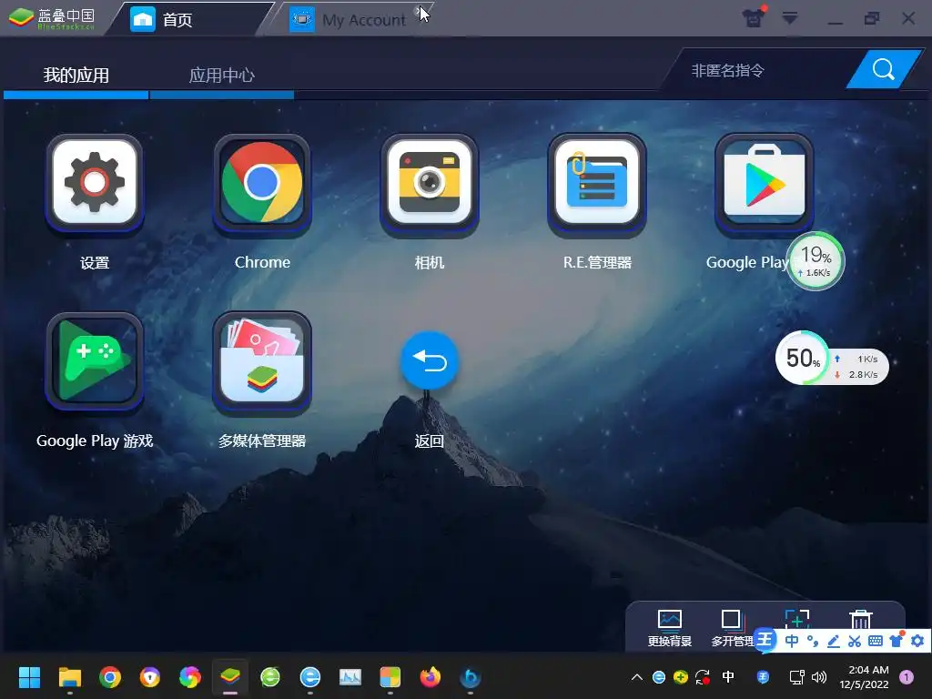Toggle 中 Chinese mode on IME toolbar
Image resolution: width=932 pixels, height=699 pixels.
792,641
